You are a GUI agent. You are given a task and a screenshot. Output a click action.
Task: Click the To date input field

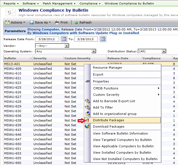pos(86,39)
